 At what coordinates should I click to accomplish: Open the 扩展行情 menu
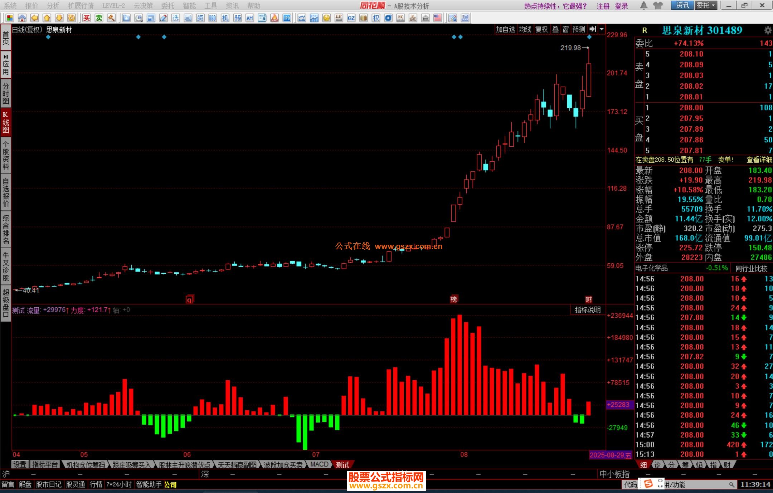pos(81,5)
